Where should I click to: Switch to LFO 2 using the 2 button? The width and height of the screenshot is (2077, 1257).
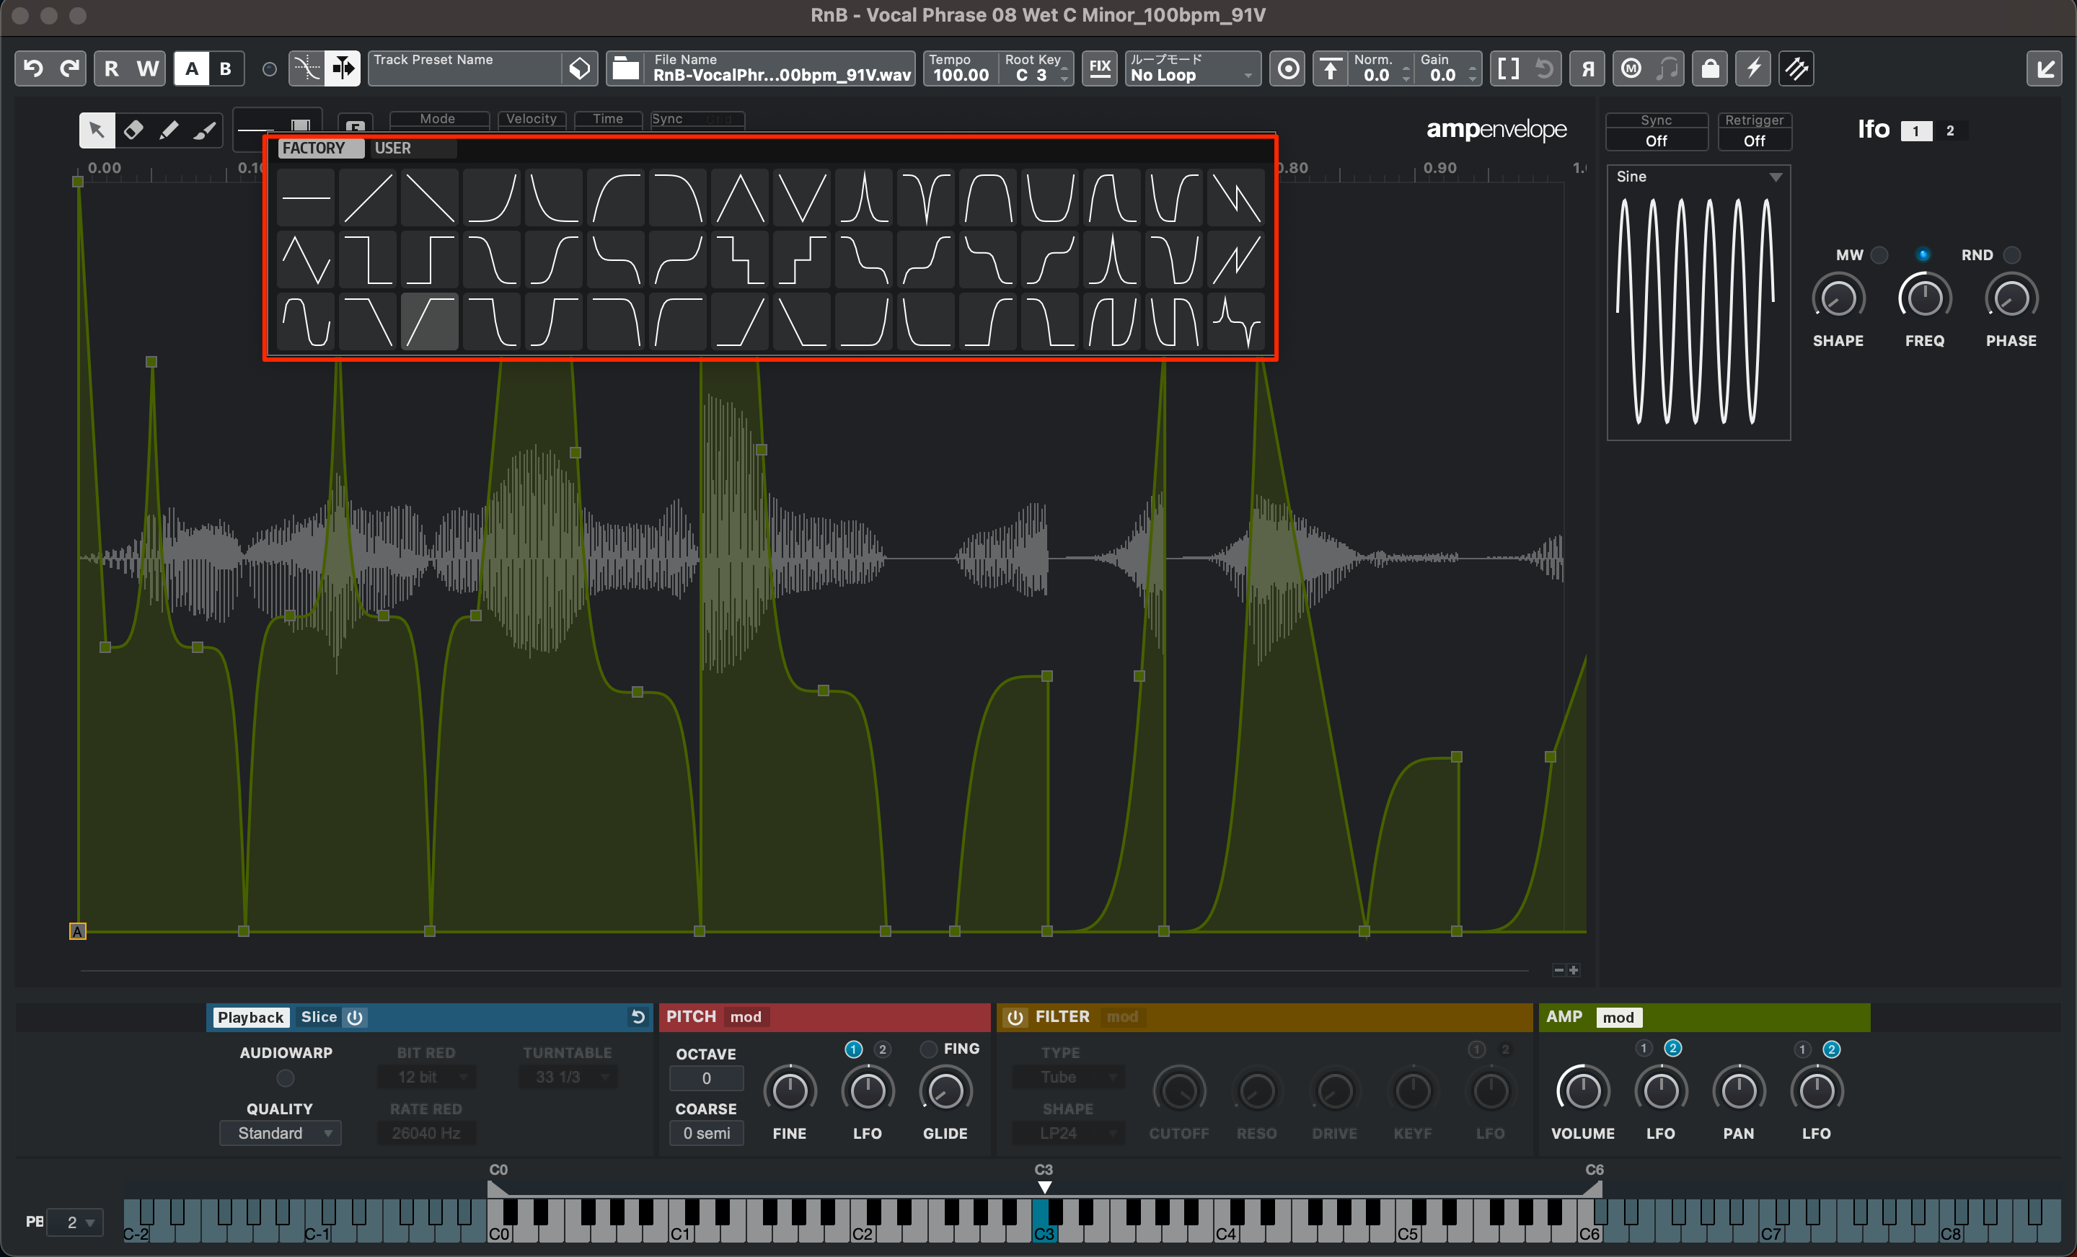[x=1950, y=130]
